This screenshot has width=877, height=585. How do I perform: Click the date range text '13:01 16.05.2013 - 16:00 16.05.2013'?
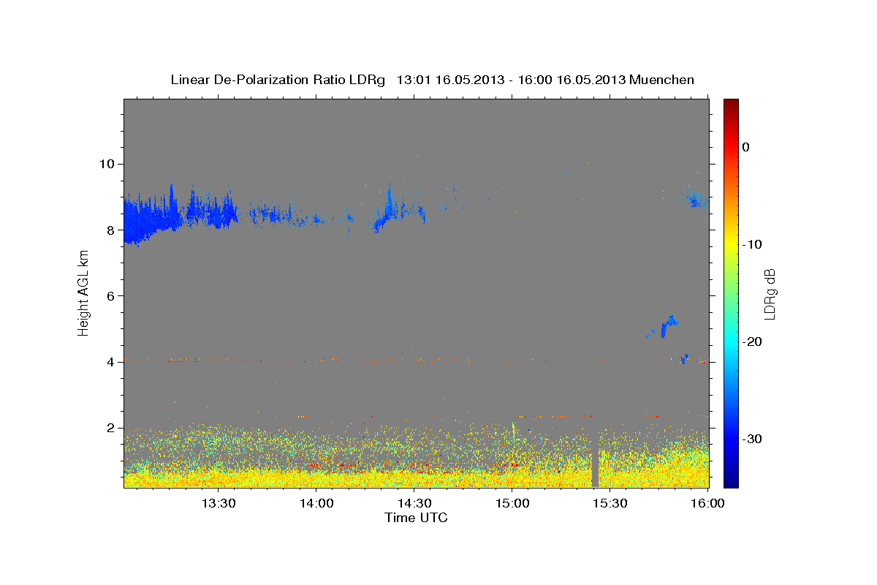[511, 80]
